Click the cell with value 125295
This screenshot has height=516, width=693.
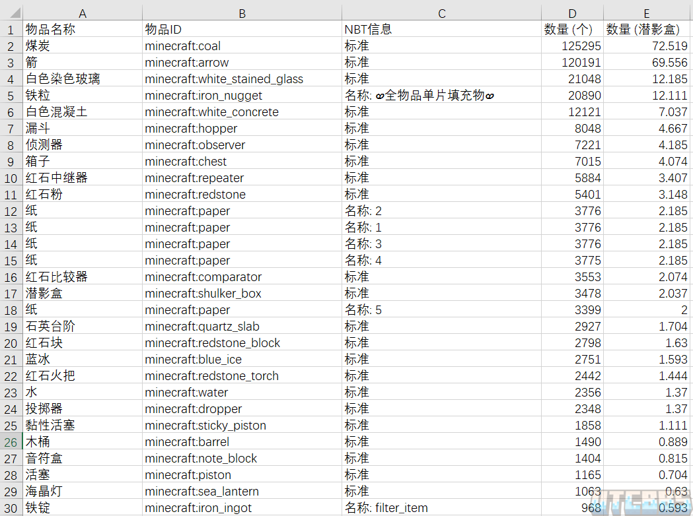click(572, 46)
